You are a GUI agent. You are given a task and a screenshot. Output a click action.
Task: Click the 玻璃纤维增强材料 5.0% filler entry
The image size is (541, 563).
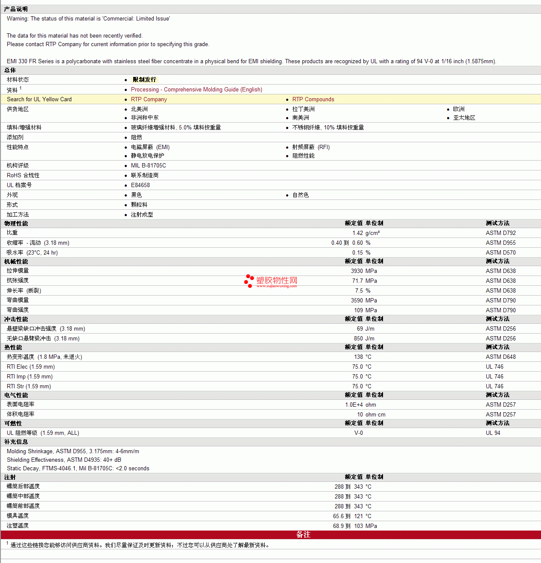[x=176, y=127]
